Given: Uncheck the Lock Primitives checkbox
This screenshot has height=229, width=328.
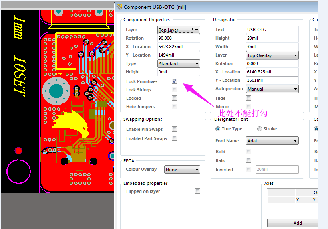Looking at the screenshot, I should pyautogui.click(x=174, y=81).
